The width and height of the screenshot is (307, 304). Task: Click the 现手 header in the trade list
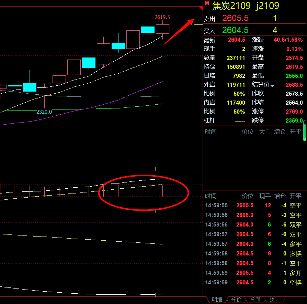click(x=265, y=196)
